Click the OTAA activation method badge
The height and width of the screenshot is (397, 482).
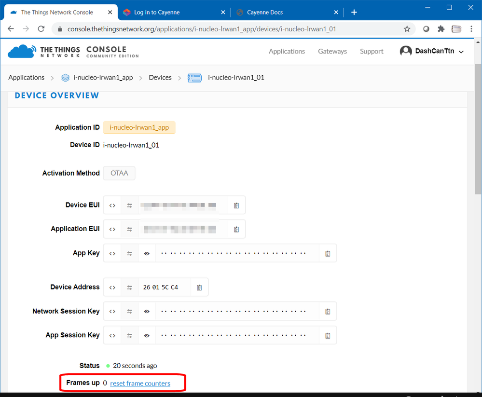tap(119, 173)
